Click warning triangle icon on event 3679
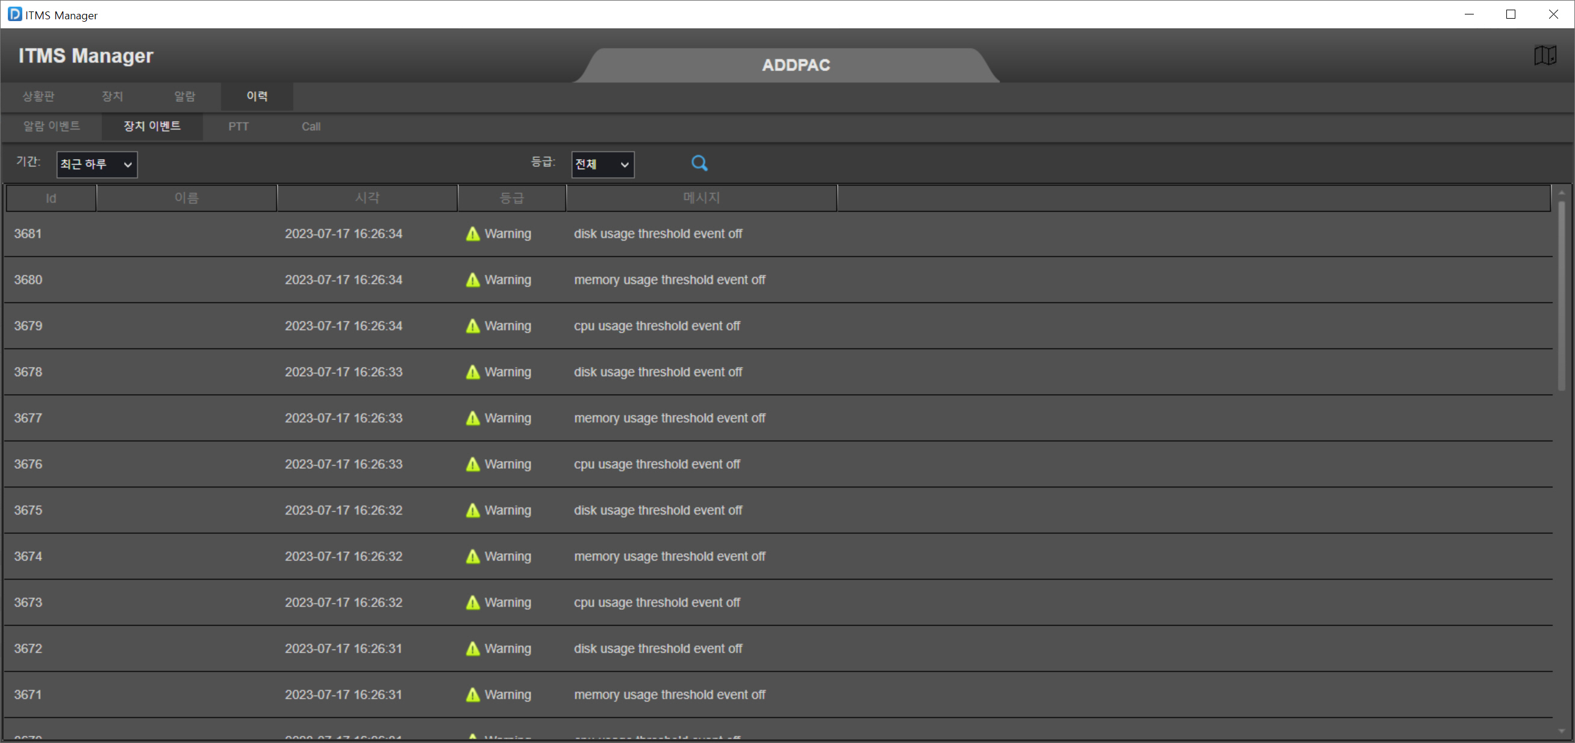The width and height of the screenshot is (1575, 743). coord(472,326)
